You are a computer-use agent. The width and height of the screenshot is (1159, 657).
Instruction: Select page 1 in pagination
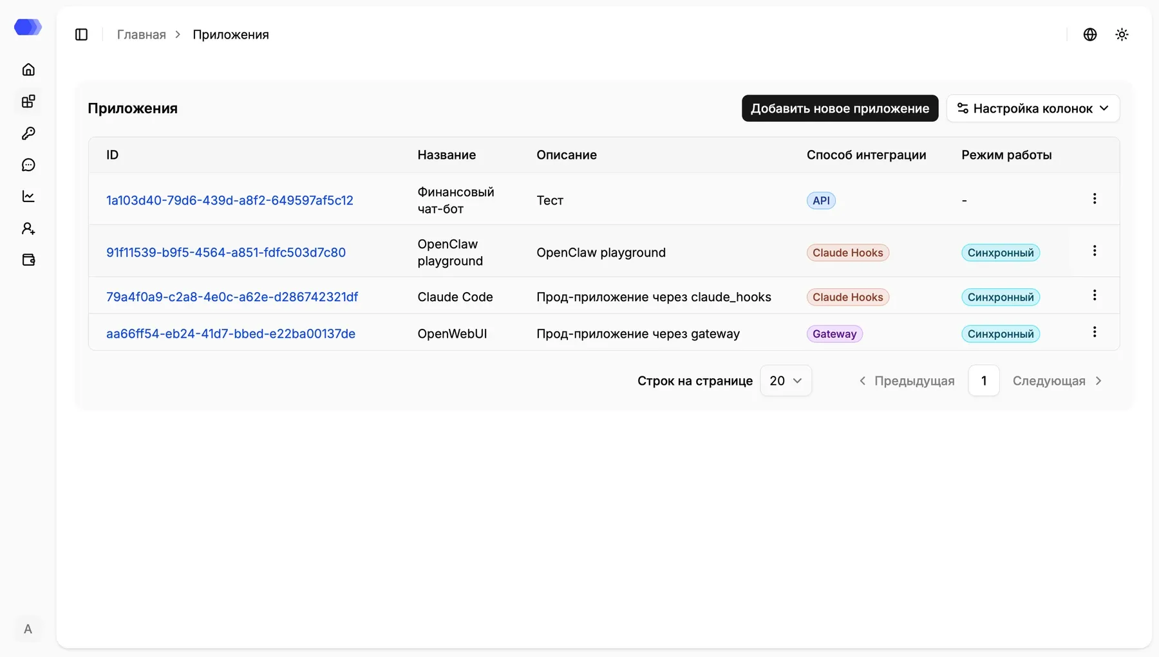pyautogui.click(x=984, y=380)
